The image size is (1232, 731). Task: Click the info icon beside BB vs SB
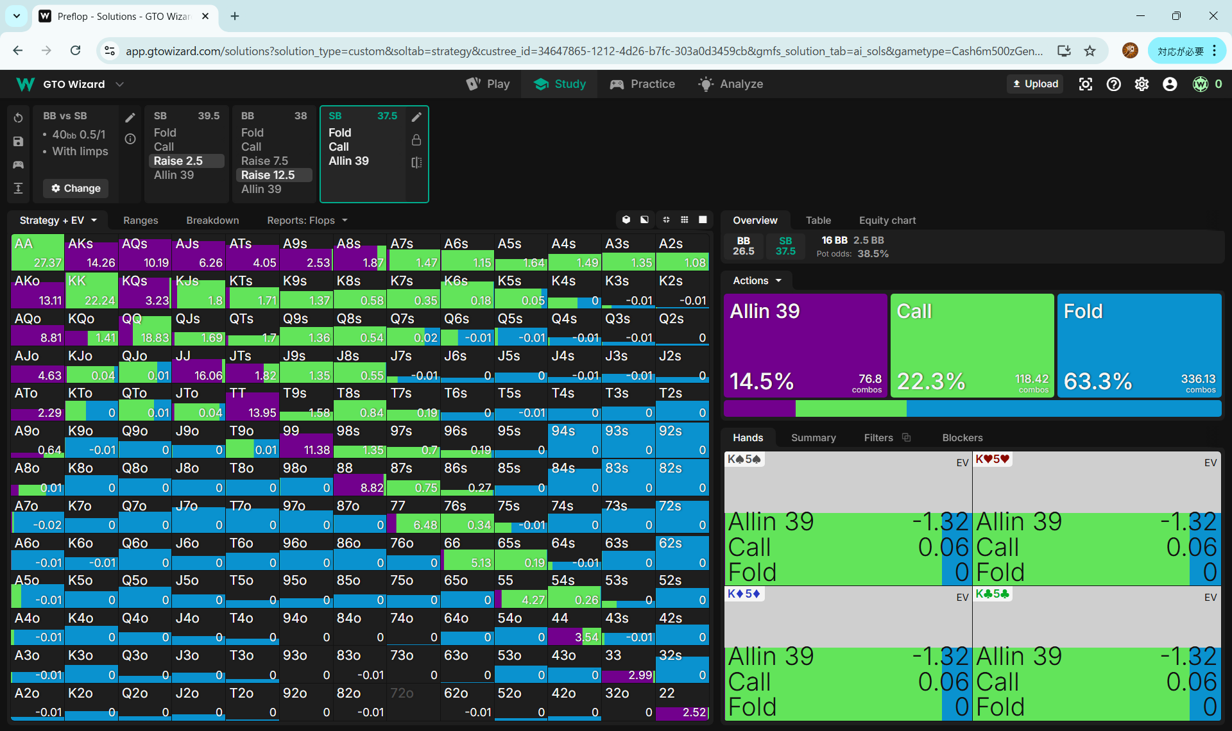pyautogui.click(x=130, y=139)
